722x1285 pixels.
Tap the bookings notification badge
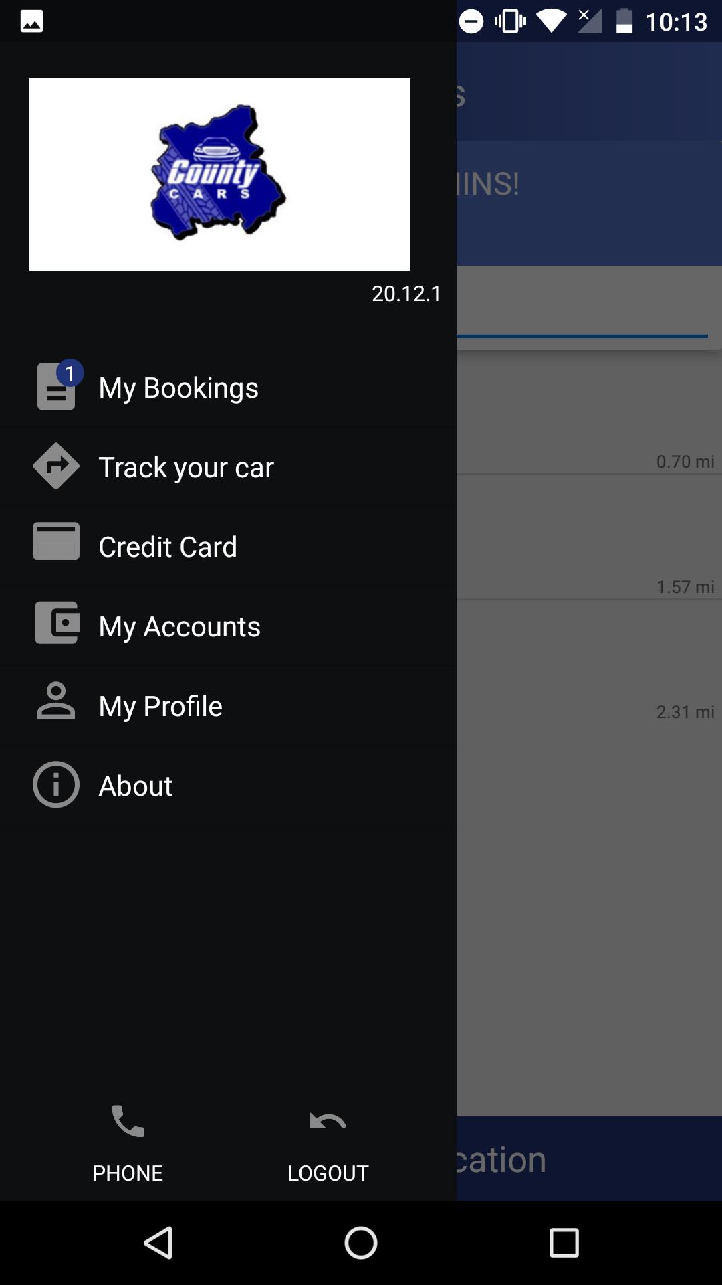[x=70, y=373]
